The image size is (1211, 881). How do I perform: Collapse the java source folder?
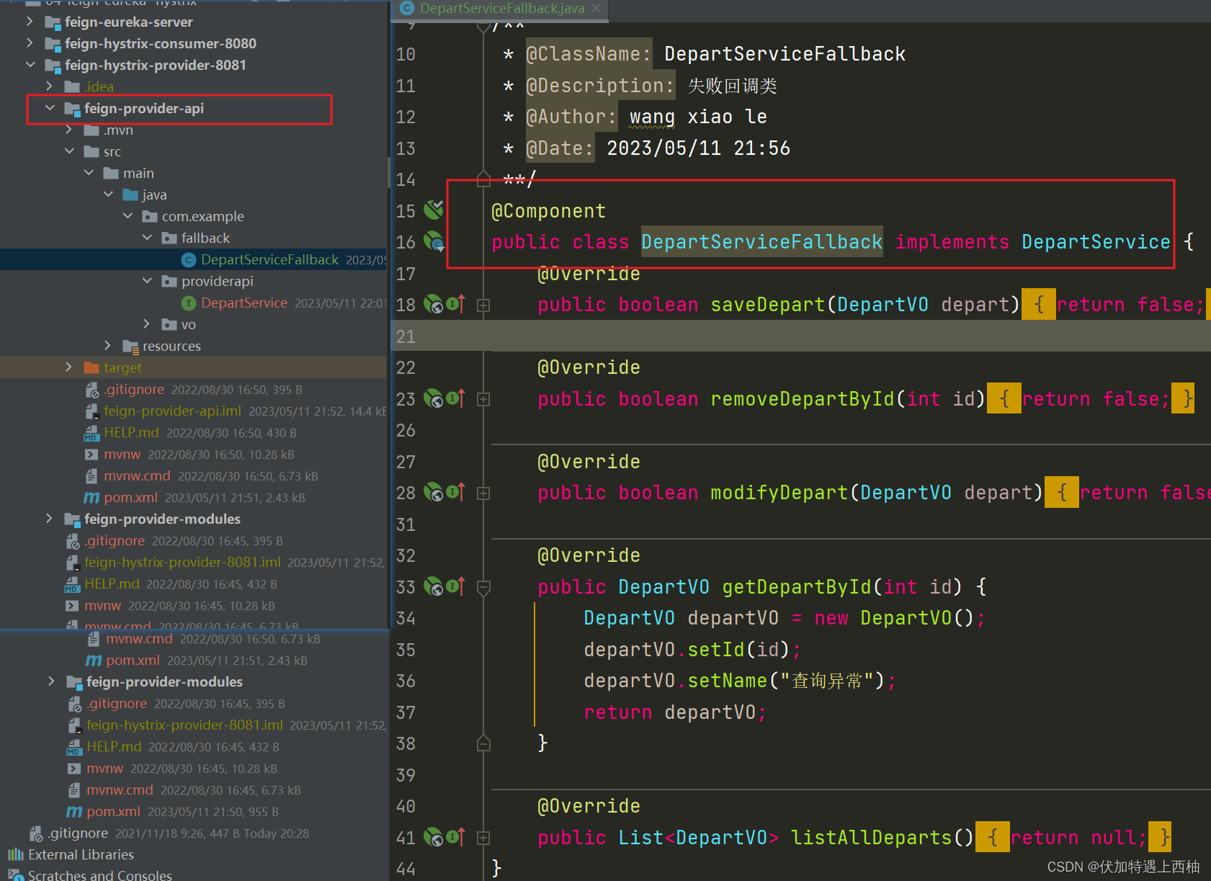pos(107,194)
